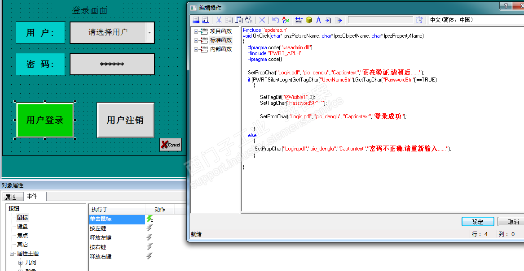Click 取消 button in edit dialog
This screenshot has height=271, width=524.
click(511, 222)
